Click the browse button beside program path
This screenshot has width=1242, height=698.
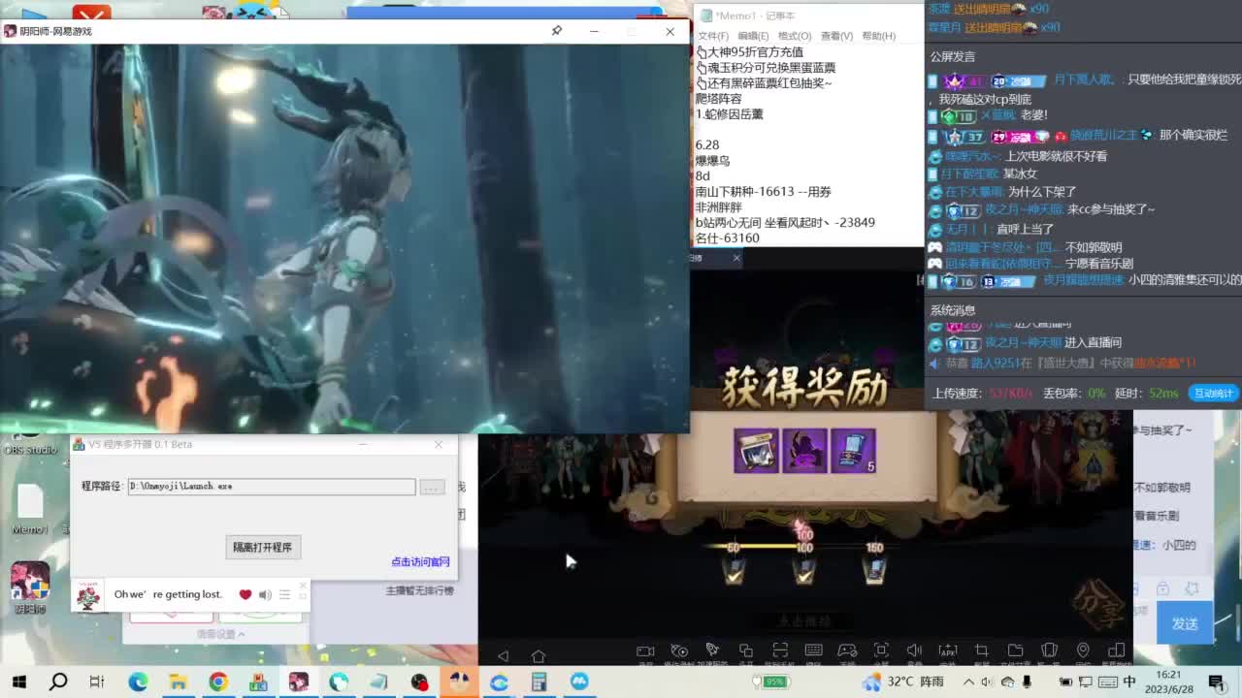432,487
